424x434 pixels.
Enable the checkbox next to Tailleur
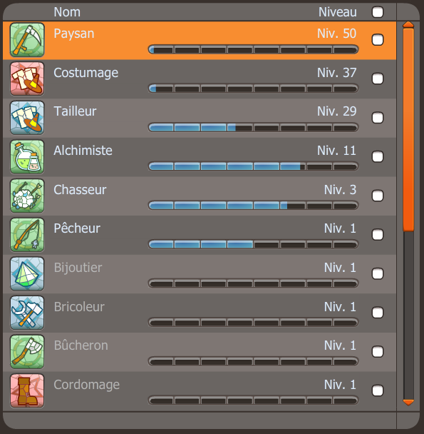[378, 118]
